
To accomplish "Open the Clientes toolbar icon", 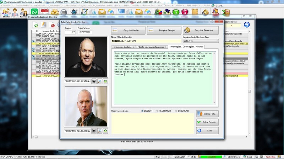I will click(x=6, y=13).
